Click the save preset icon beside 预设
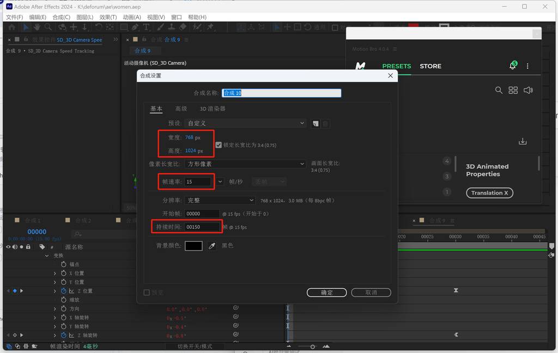The width and height of the screenshot is (558, 353). tap(315, 124)
